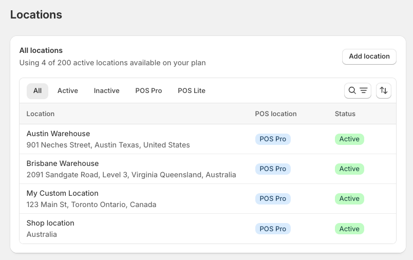
Task: Click the Add location button
Action: tap(369, 57)
